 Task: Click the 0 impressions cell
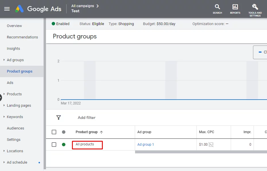click(x=250, y=145)
